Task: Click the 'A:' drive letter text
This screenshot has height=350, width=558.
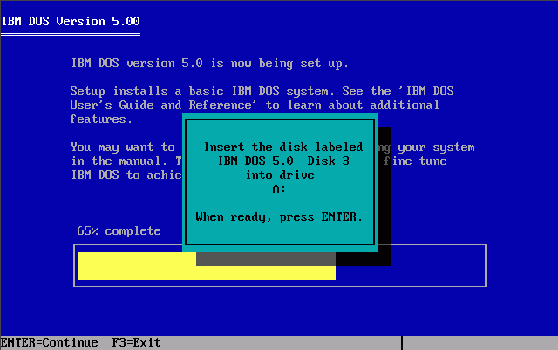Action: 279,189
